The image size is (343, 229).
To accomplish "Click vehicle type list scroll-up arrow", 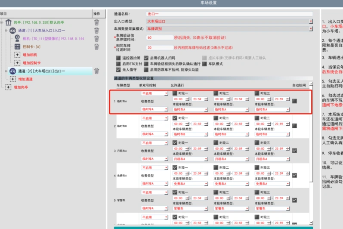I will (311, 84).
